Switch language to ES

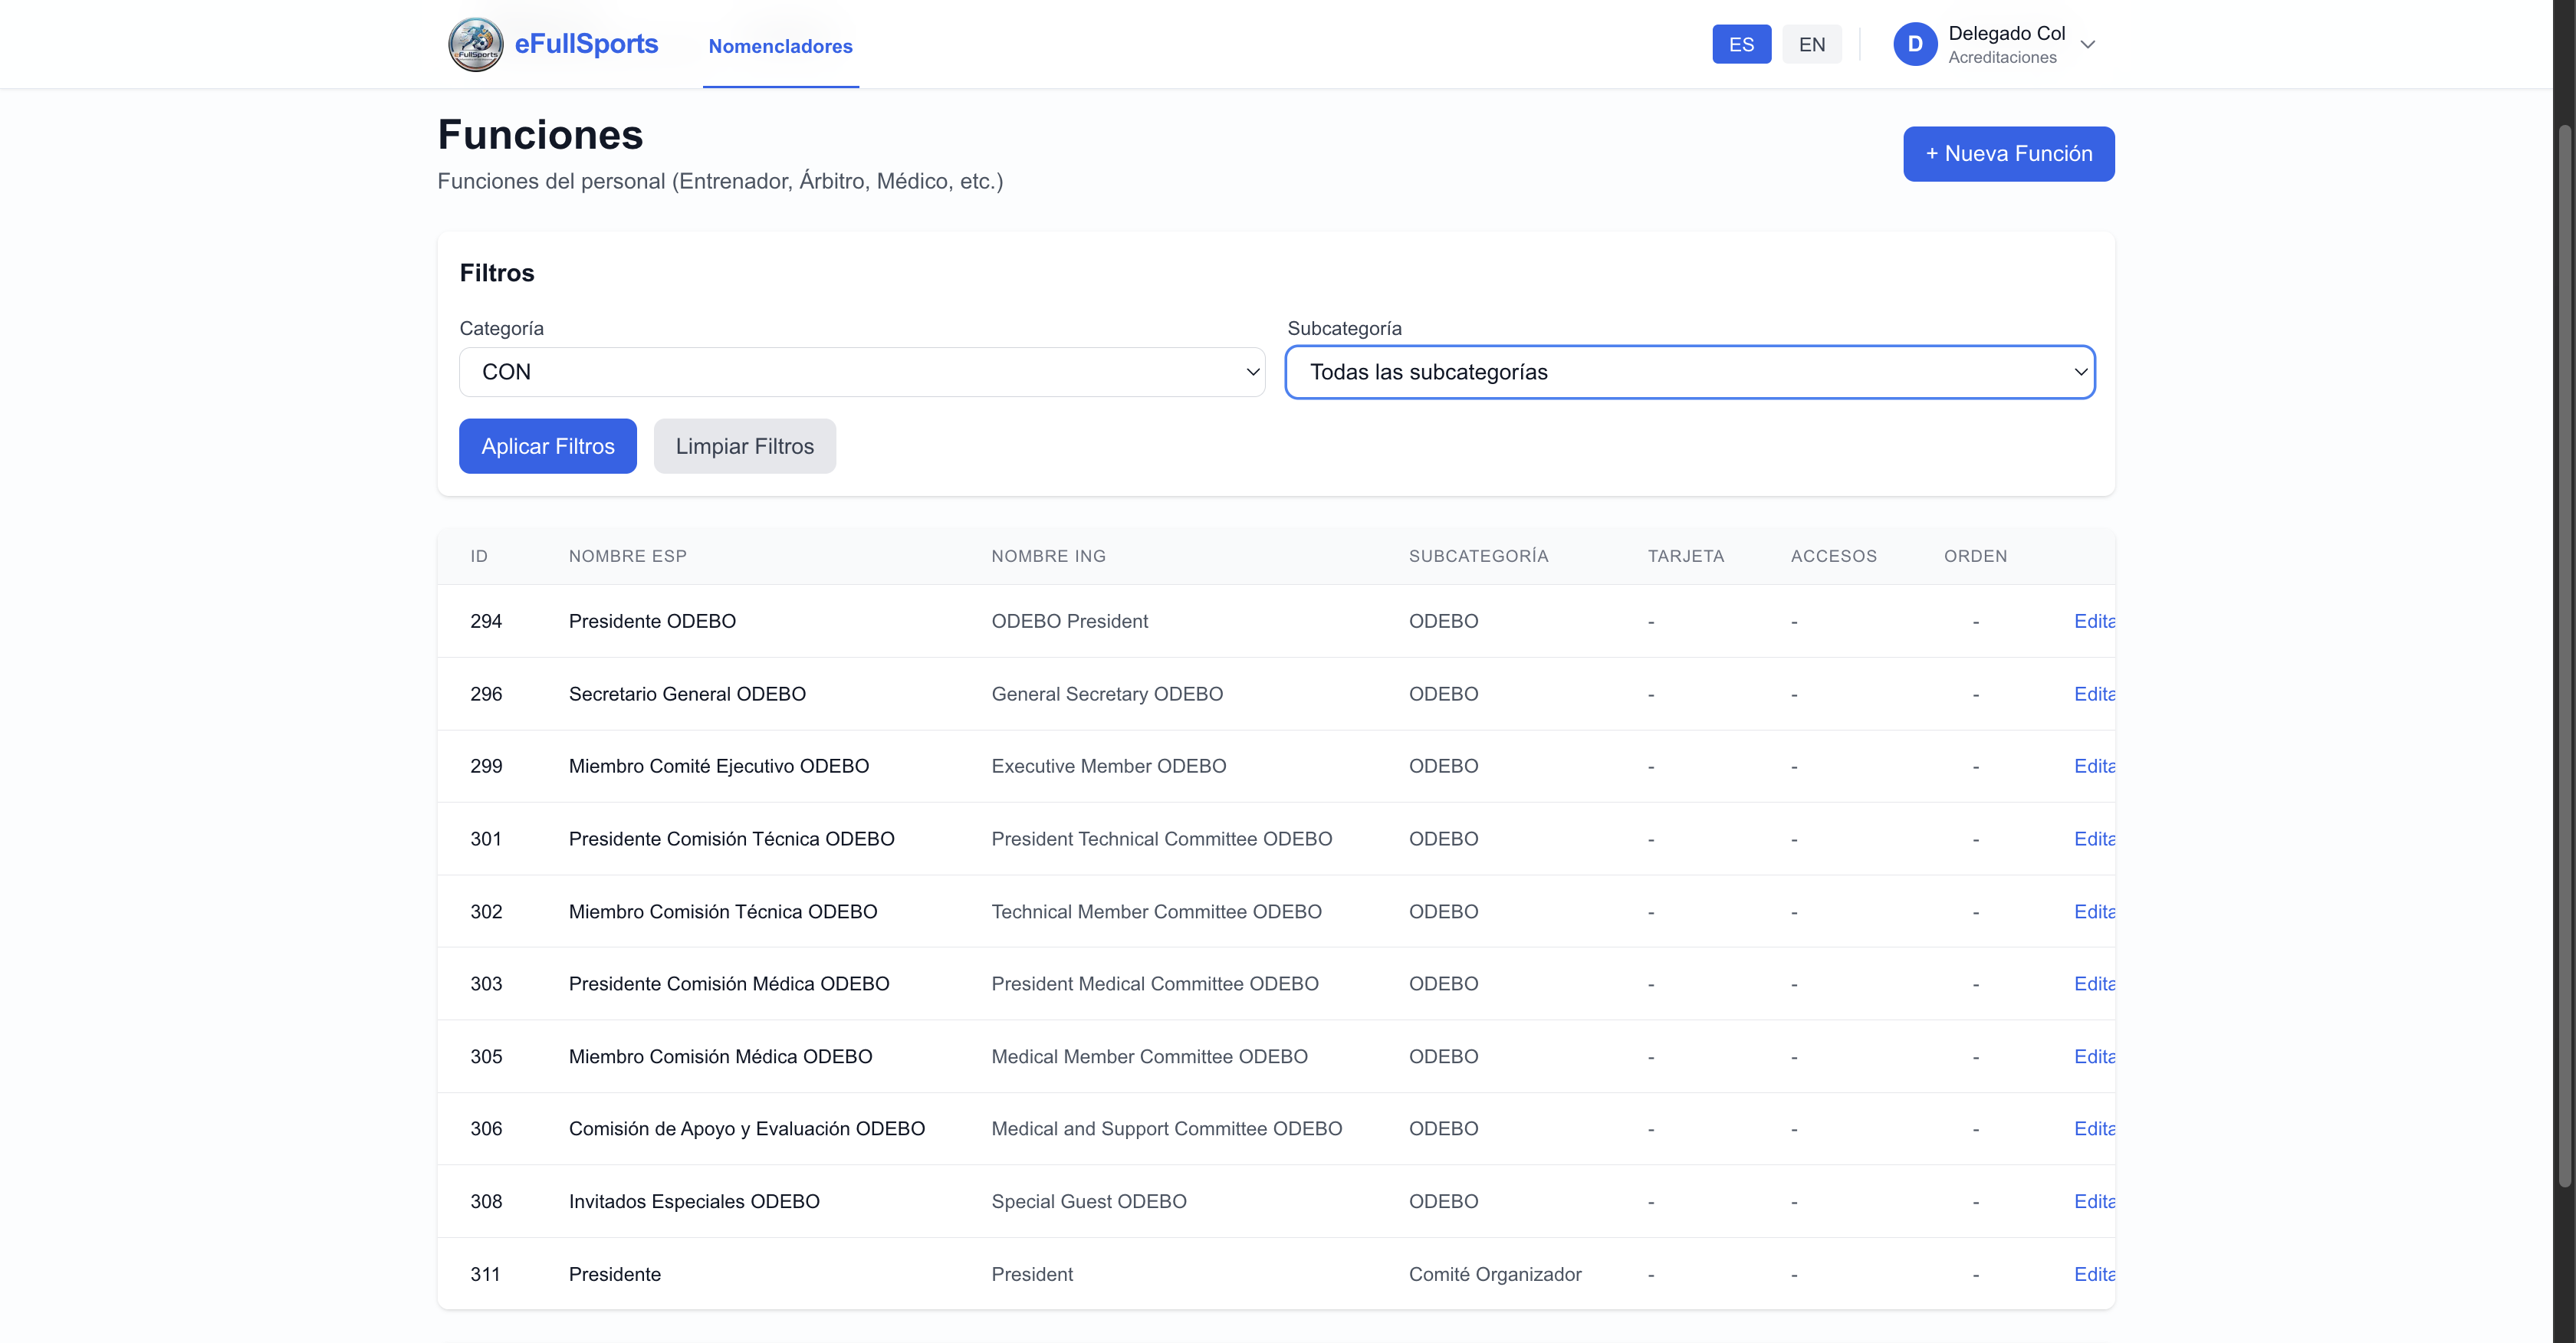[1740, 44]
